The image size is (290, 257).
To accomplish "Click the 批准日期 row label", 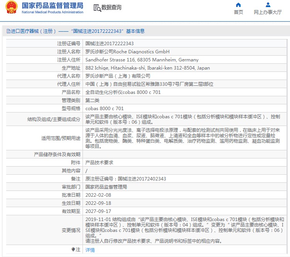I will coord(71,195).
